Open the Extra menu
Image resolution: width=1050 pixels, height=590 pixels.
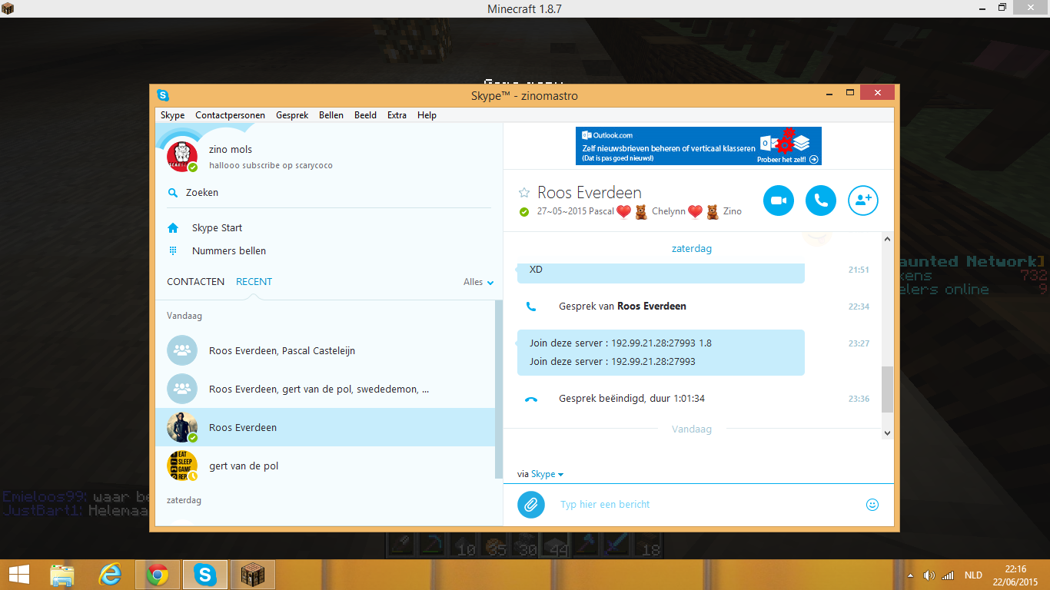[397, 115]
